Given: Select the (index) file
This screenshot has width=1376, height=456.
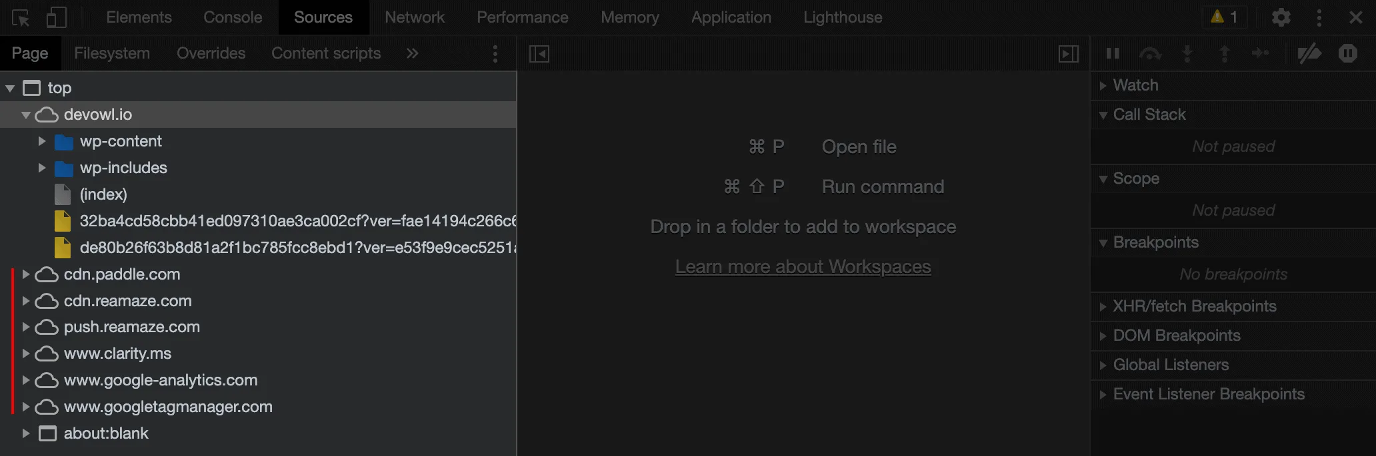Looking at the screenshot, I should [103, 194].
